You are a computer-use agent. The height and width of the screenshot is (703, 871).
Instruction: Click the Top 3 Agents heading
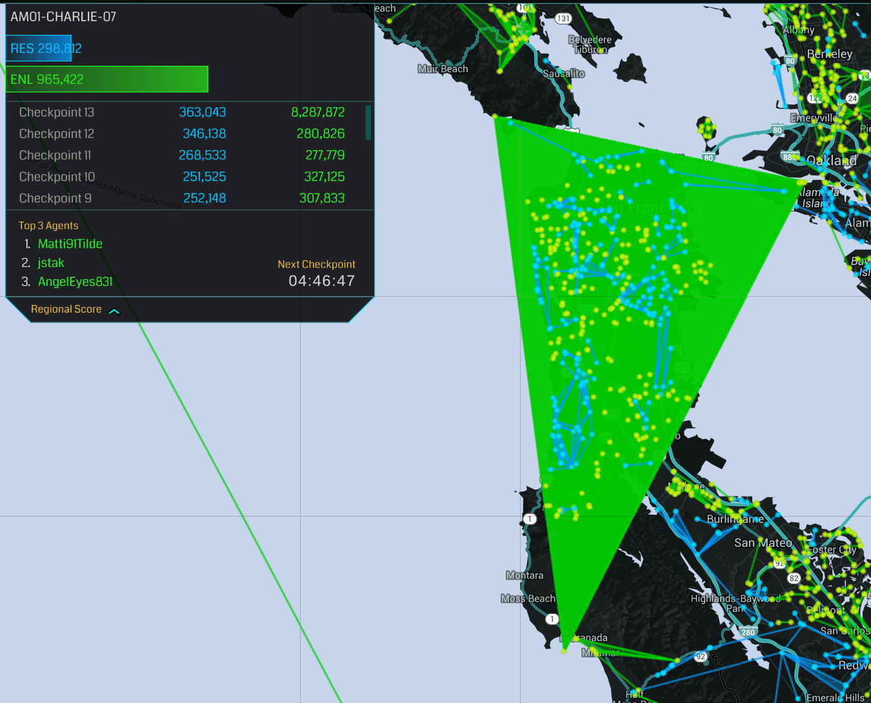coord(48,226)
